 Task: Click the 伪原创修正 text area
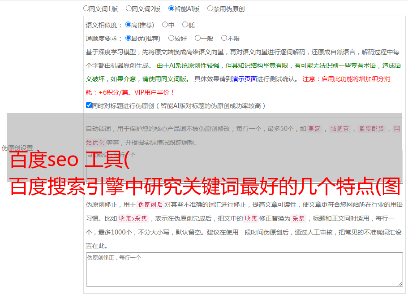point(245,269)
